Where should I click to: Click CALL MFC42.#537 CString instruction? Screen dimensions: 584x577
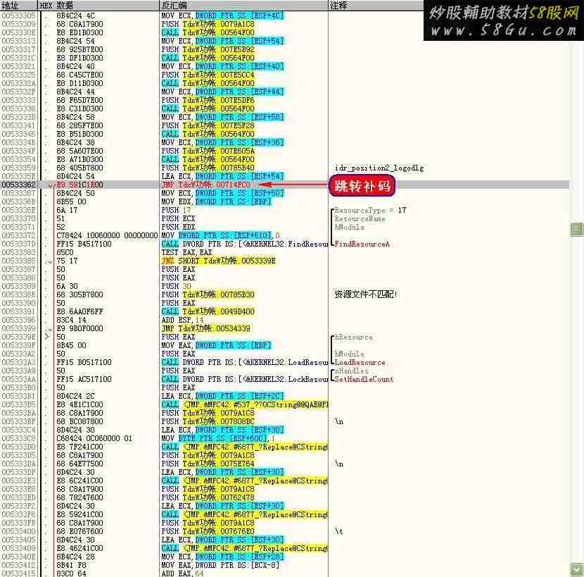244,404
